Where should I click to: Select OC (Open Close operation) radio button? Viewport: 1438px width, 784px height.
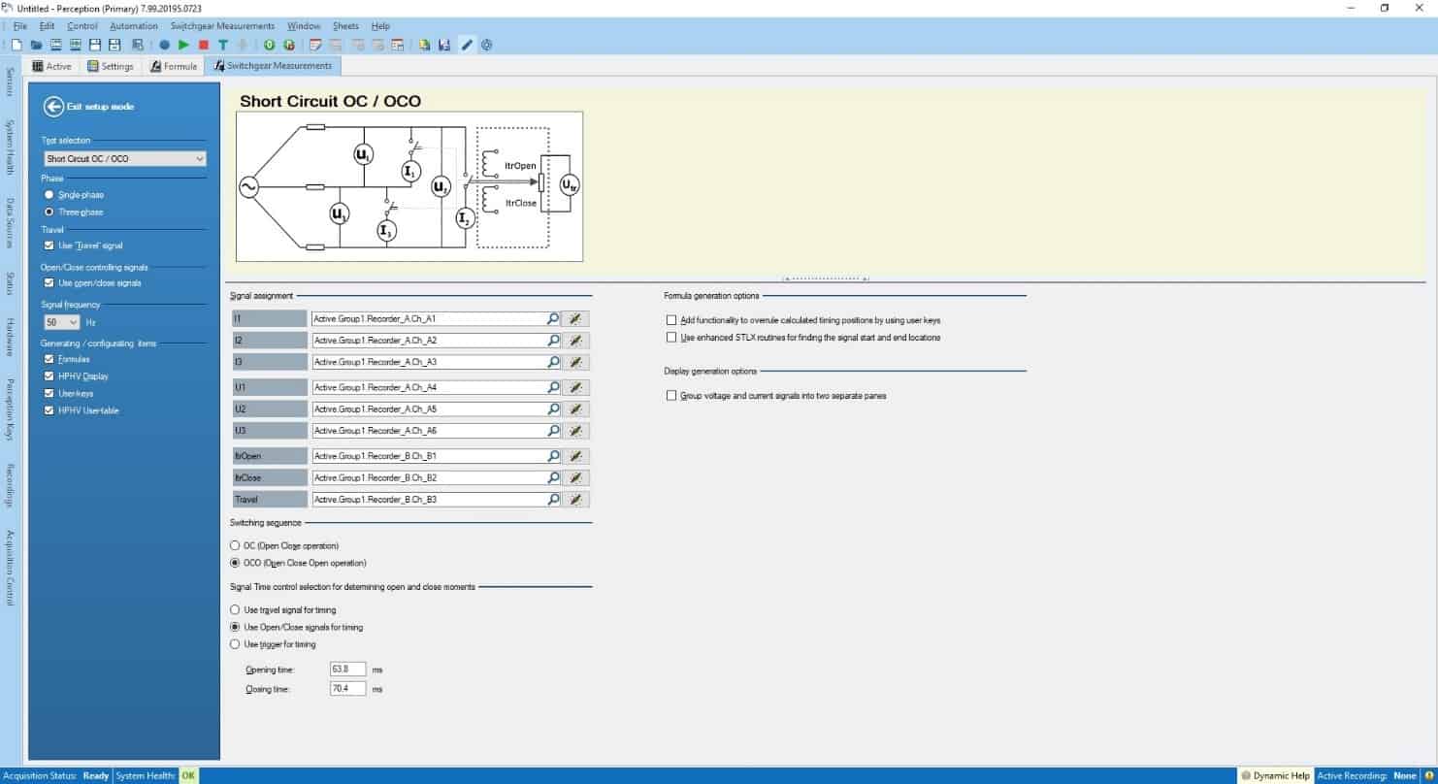point(234,545)
